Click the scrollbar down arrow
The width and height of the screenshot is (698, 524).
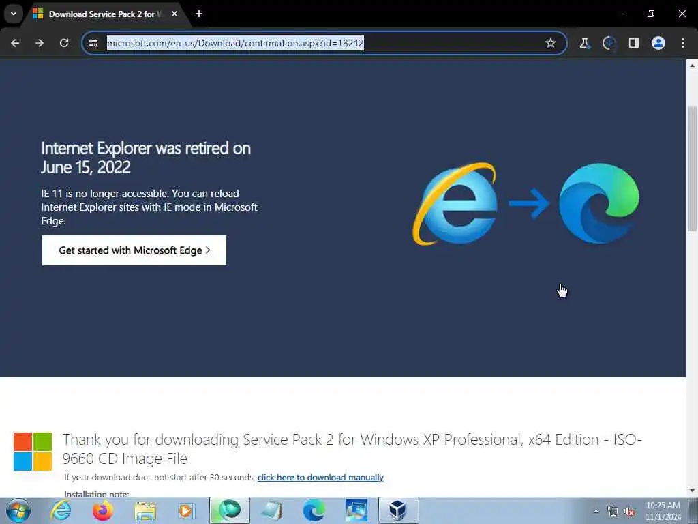[692, 491]
